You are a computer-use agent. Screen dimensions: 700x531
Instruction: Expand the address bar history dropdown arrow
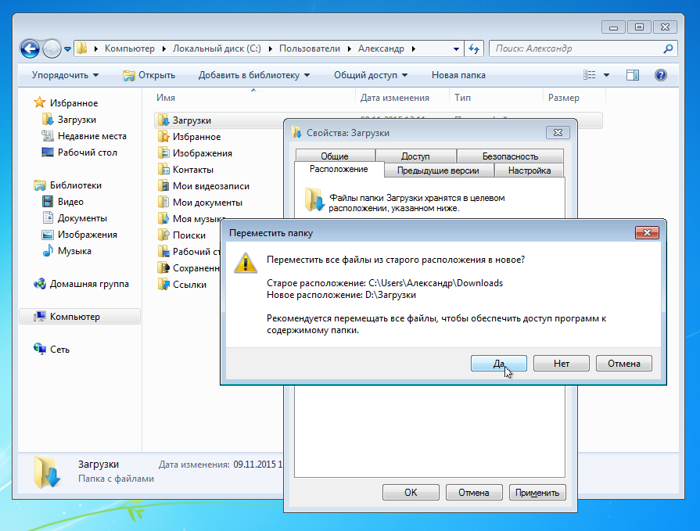click(x=456, y=49)
